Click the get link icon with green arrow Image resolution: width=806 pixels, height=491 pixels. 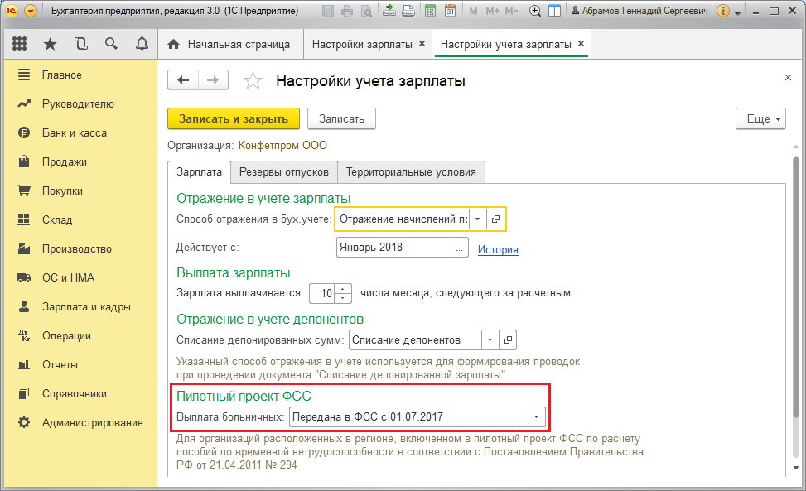pos(389,11)
